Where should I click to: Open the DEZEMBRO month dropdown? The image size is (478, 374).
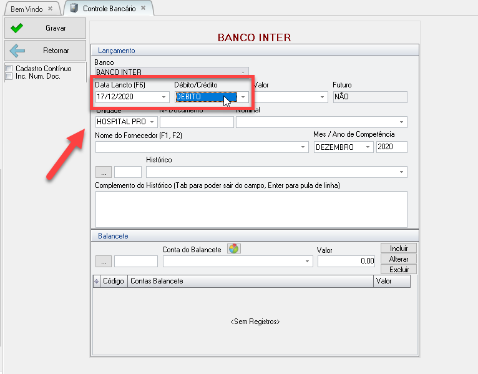point(368,147)
